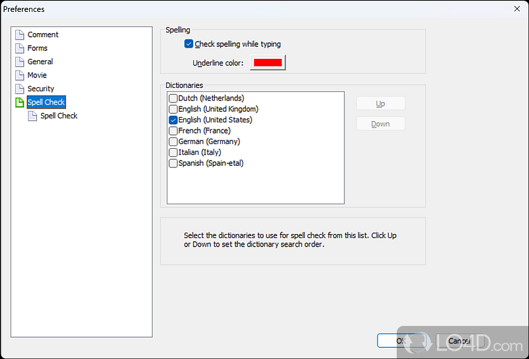Disable Check spelling while typing
529x359 pixels.
click(188, 44)
